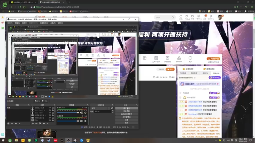This screenshot has width=255, height=143.
Task: Add a new scene with plus icon
Action: (x=8, y=123)
